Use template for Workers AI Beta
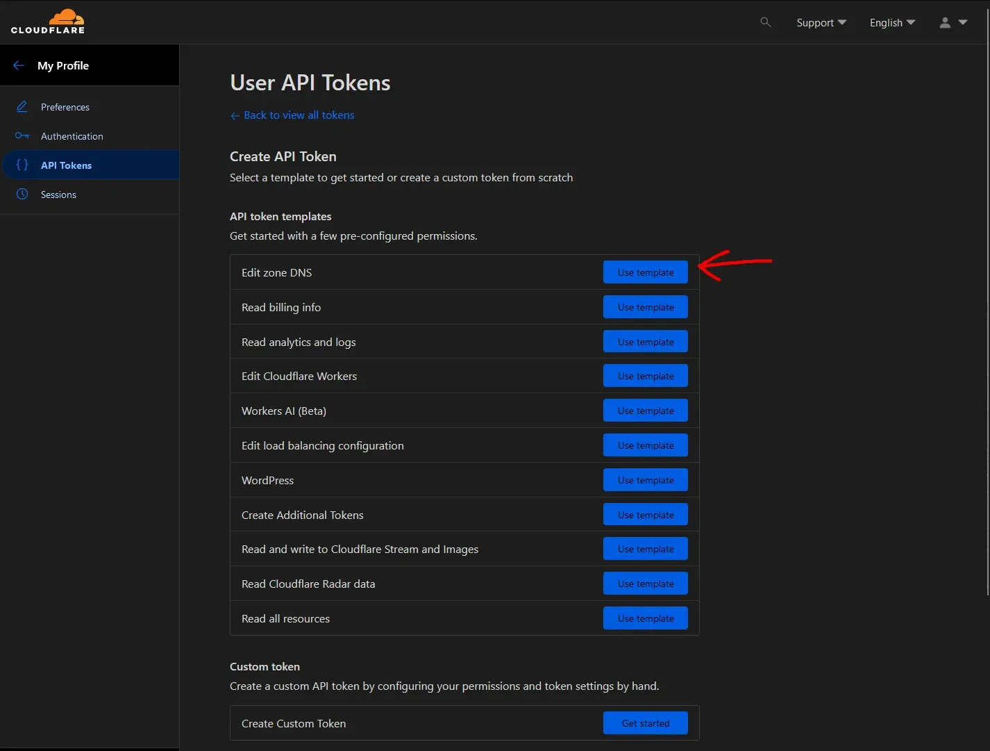The width and height of the screenshot is (990, 751). 645,410
